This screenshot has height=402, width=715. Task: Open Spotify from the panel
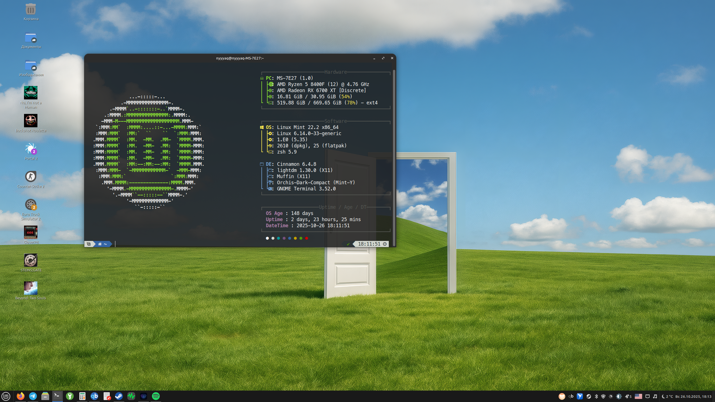[x=156, y=396]
